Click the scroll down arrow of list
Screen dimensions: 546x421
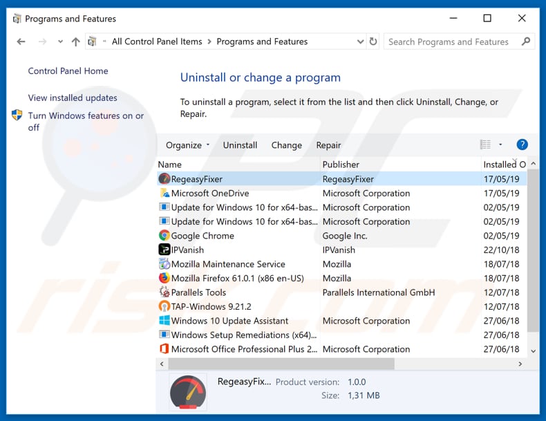(533, 351)
